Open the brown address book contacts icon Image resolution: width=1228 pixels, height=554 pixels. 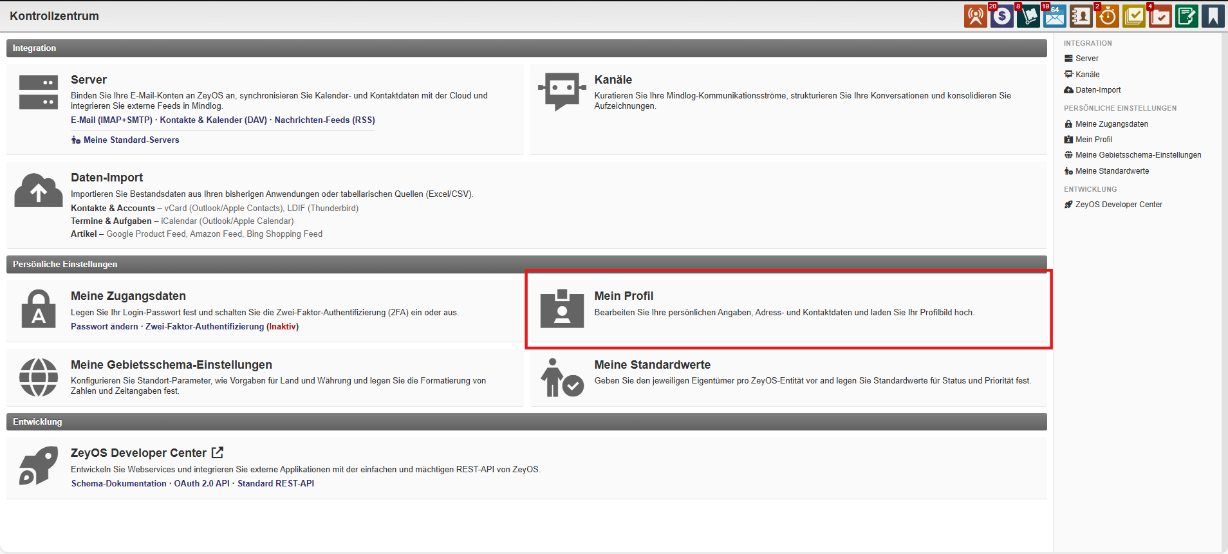coord(1081,16)
